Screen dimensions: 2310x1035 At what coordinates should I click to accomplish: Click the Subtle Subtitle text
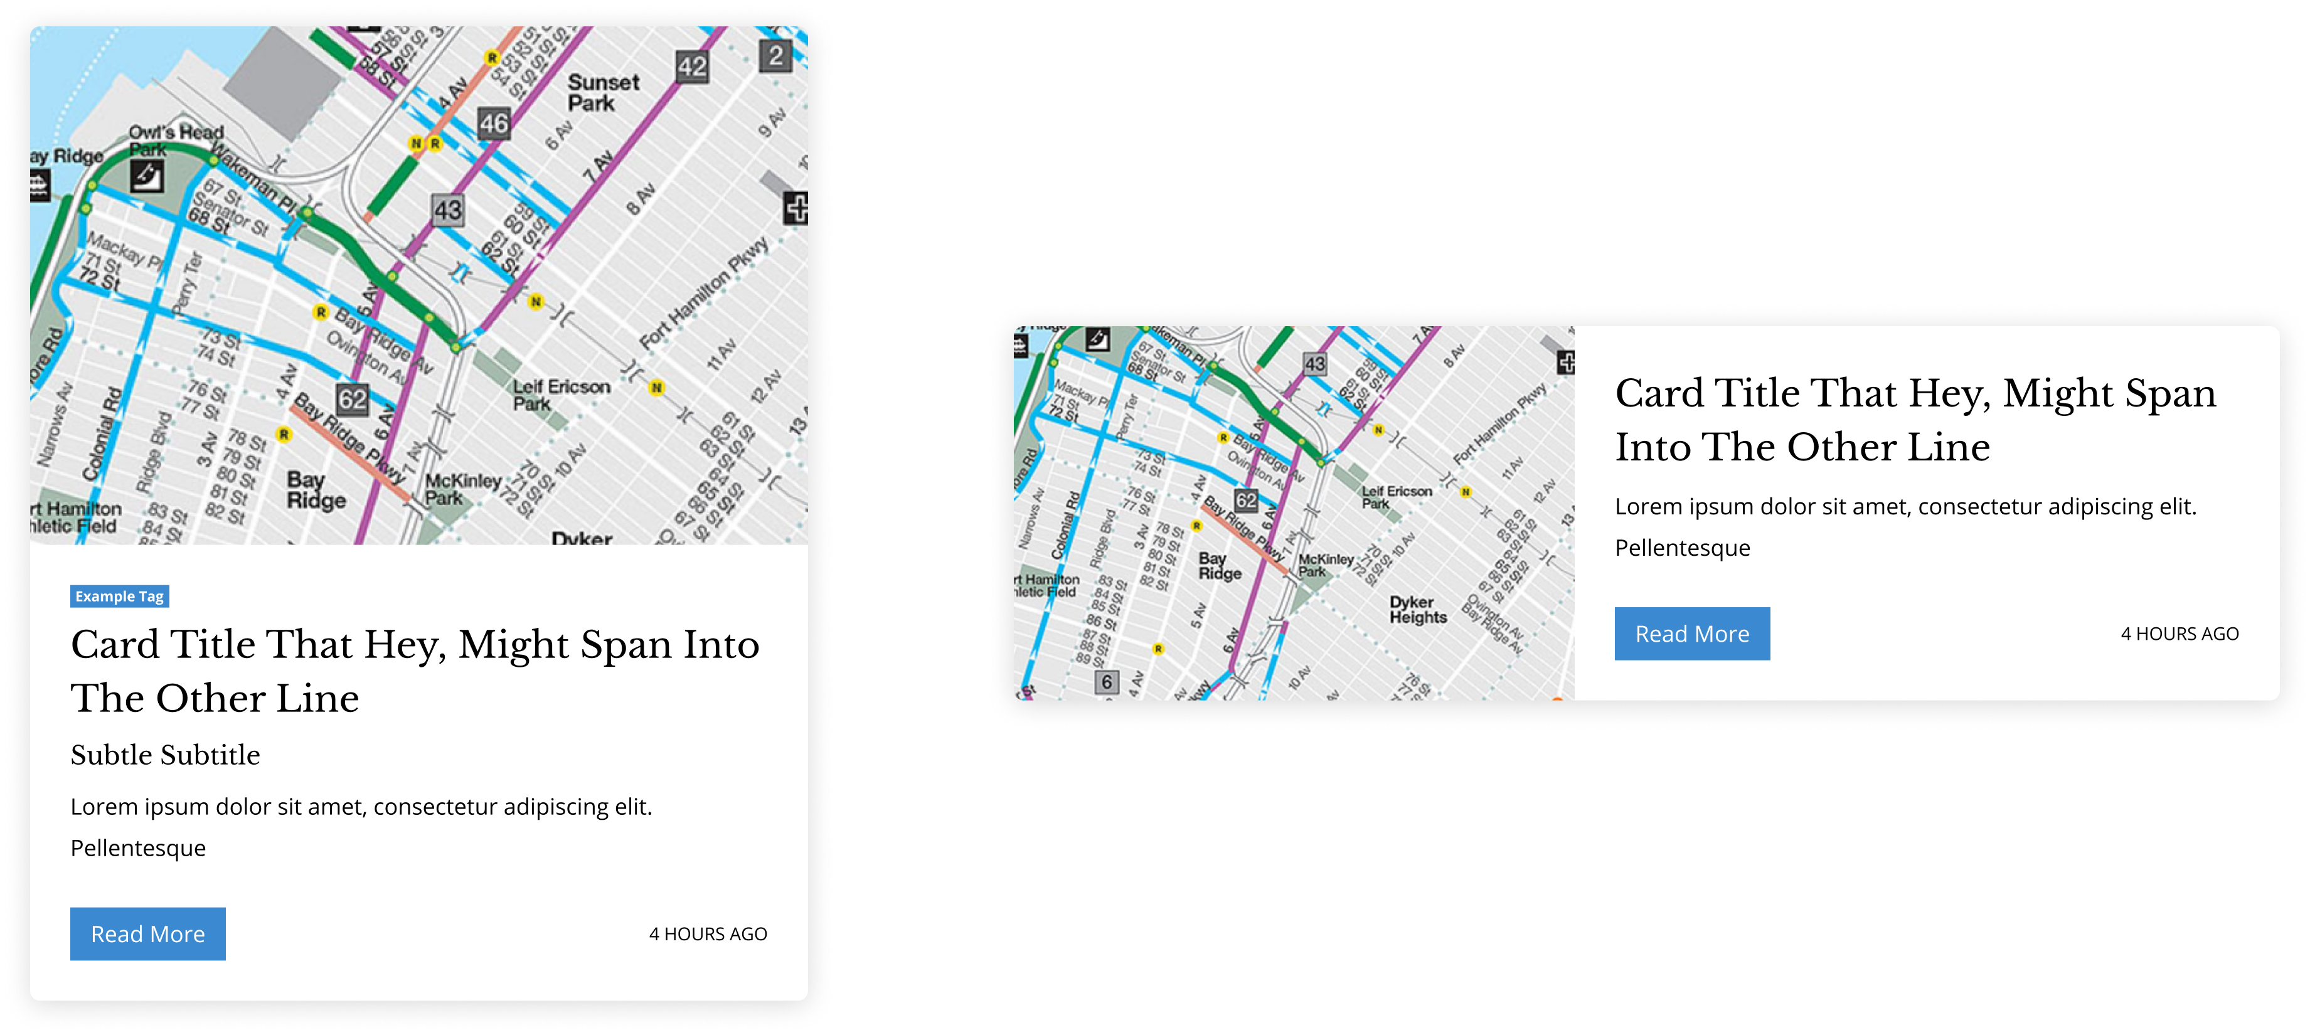click(x=165, y=755)
